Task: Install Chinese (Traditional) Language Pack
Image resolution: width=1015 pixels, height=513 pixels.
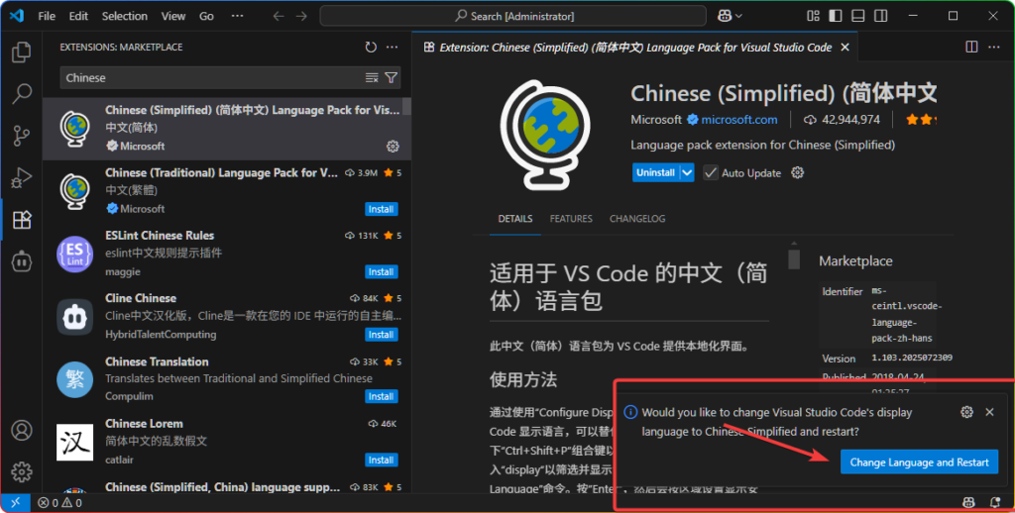Action: point(382,209)
